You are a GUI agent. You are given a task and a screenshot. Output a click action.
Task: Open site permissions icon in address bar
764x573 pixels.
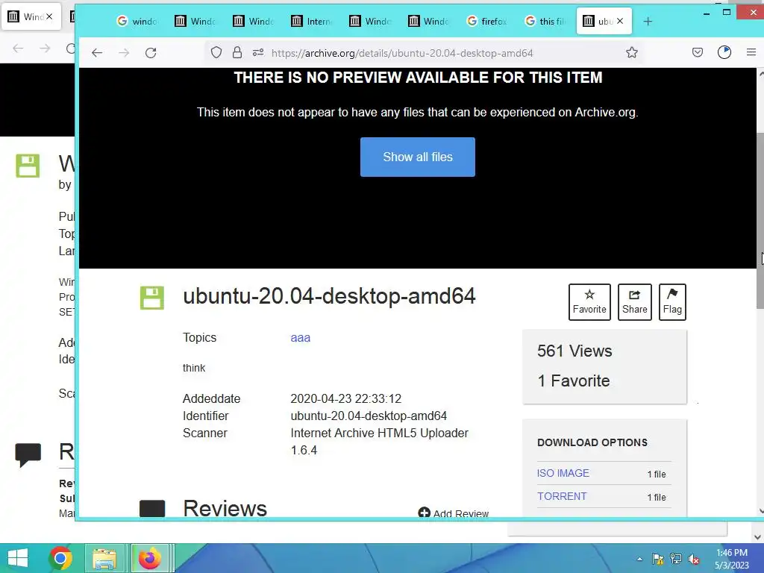(258, 53)
